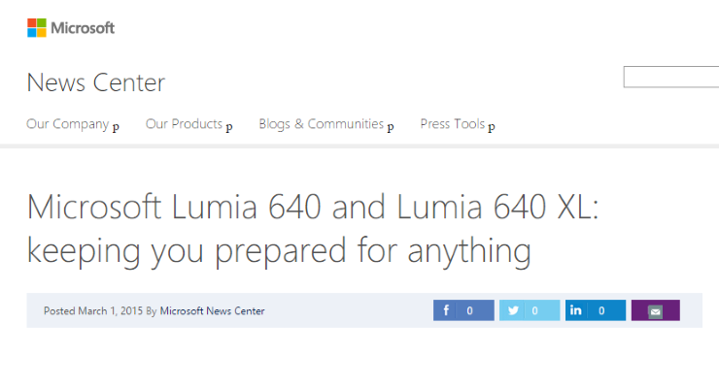Expand the arrow beside Press Tools

492,126
